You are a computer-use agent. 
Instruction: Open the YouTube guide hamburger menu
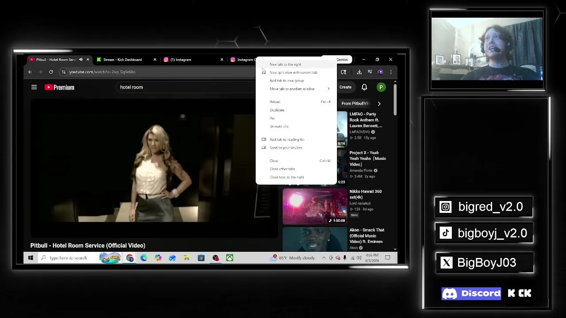[34, 87]
